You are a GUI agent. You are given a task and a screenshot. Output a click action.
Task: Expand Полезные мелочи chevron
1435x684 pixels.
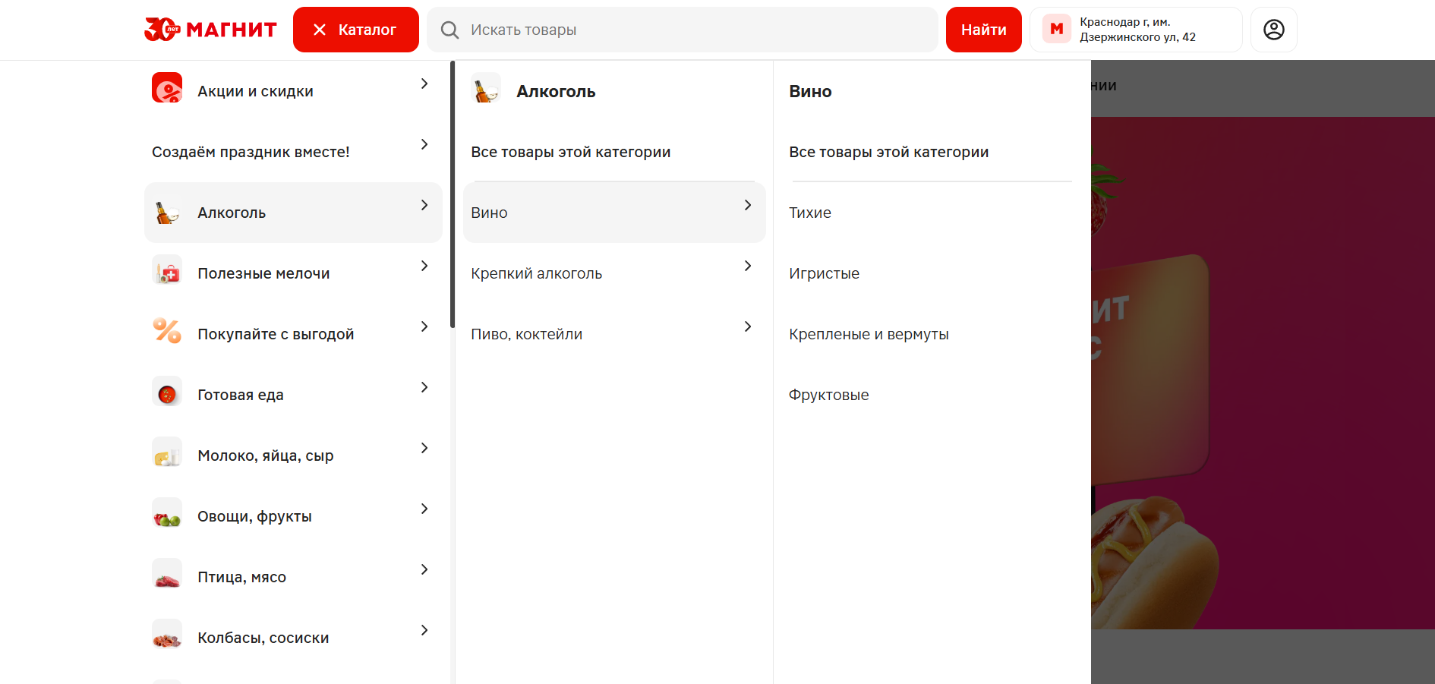424,266
